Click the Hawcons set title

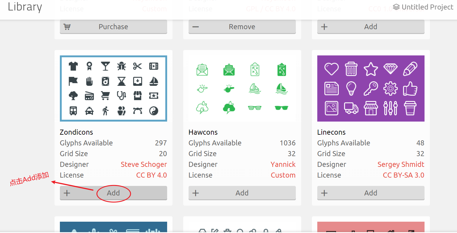coord(203,132)
